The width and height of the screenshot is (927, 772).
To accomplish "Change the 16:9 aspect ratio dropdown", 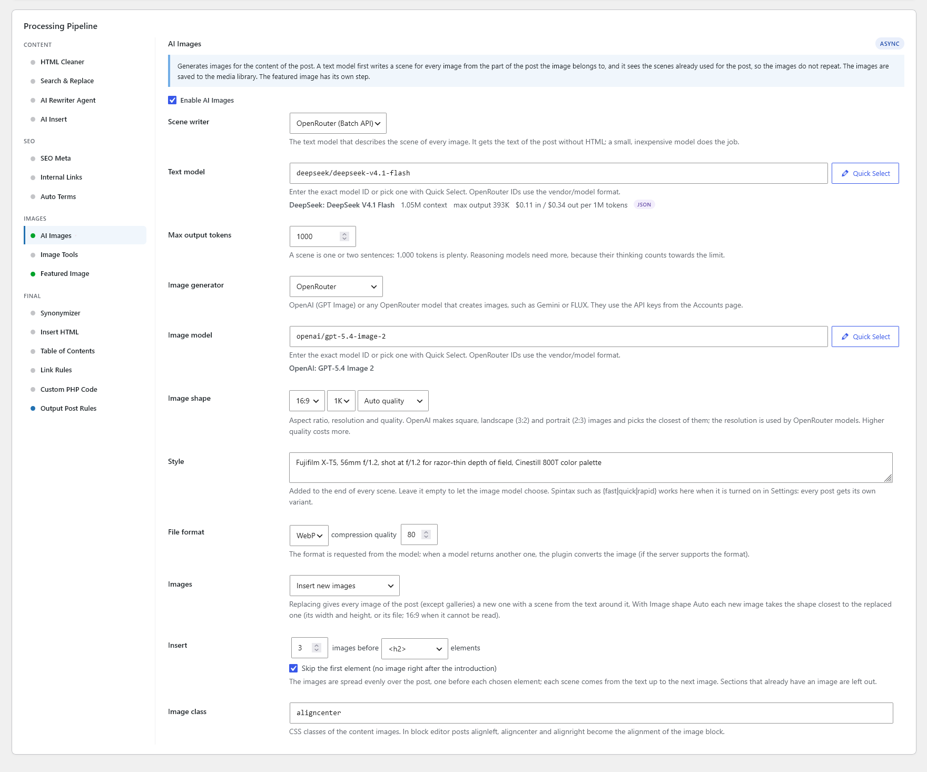I will (307, 401).
